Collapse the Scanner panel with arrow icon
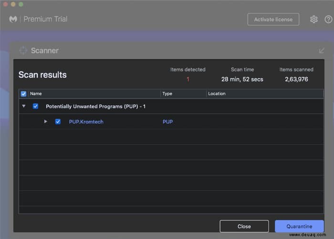The image size is (334, 239). click(322, 50)
